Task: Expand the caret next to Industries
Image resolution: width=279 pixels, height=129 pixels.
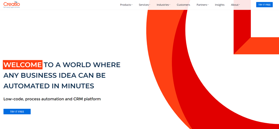Action: 169,5
